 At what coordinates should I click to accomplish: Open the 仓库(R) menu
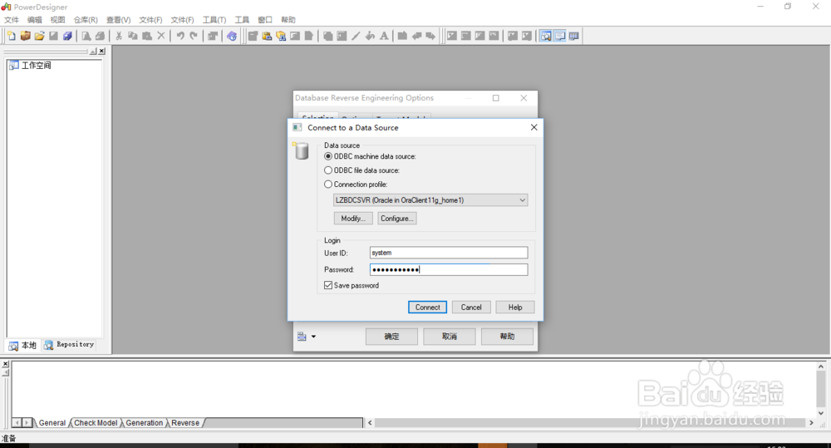(x=86, y=20)
